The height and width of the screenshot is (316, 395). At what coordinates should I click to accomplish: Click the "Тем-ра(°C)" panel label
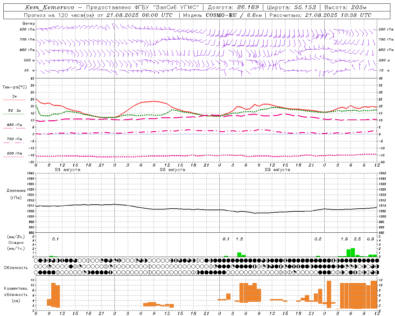15,87
